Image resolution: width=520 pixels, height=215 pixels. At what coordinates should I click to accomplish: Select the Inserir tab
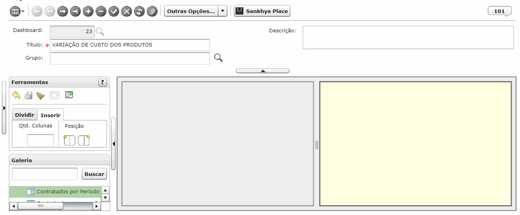(x=51, y=115)
